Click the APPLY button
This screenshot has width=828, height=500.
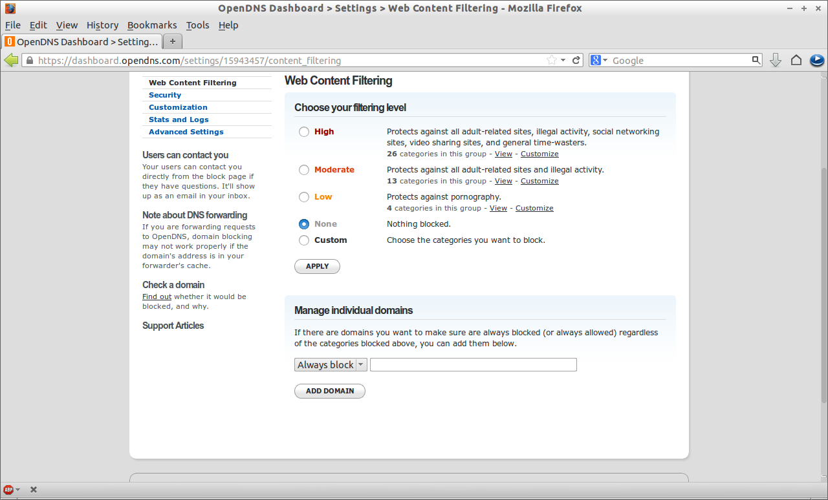[317, 266]
